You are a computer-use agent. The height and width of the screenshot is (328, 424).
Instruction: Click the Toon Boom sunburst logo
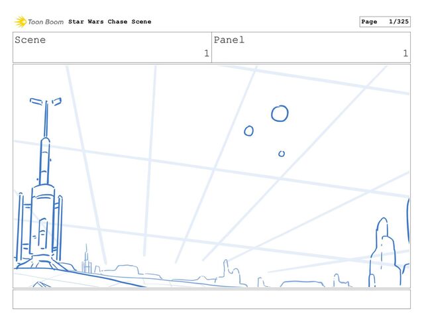pyautogui.click(x=21, y=22)
